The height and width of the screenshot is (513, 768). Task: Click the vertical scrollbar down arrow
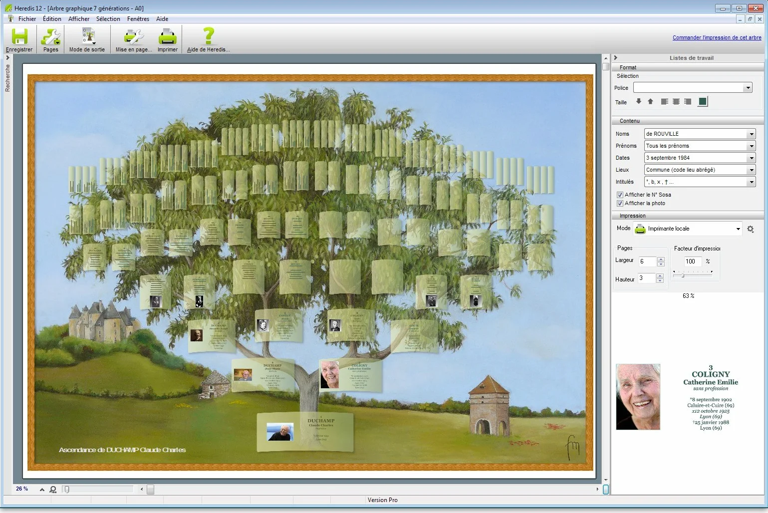pos(606,480)
